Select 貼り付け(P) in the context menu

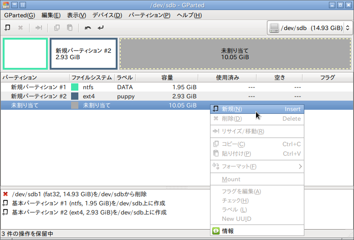point(257,153)
